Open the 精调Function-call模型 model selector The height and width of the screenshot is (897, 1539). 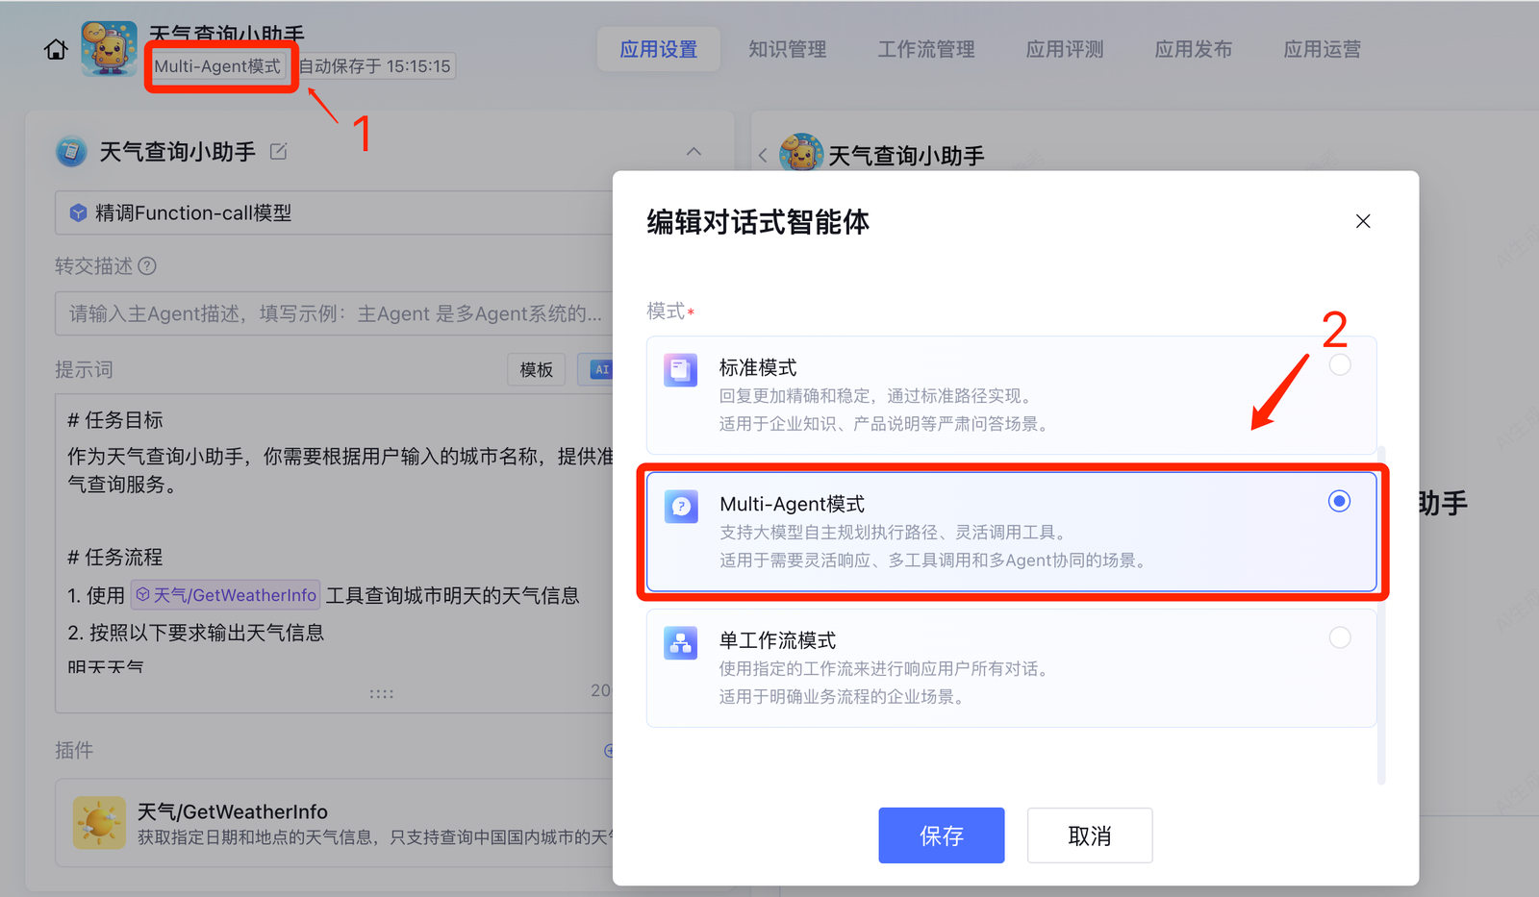pyautogui.click(x=332, y=213)
